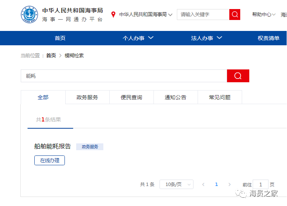The width and height of the screenshot is (287, 206).
Task: Expand the 个人办事 menu
Action: coord(138,38)
